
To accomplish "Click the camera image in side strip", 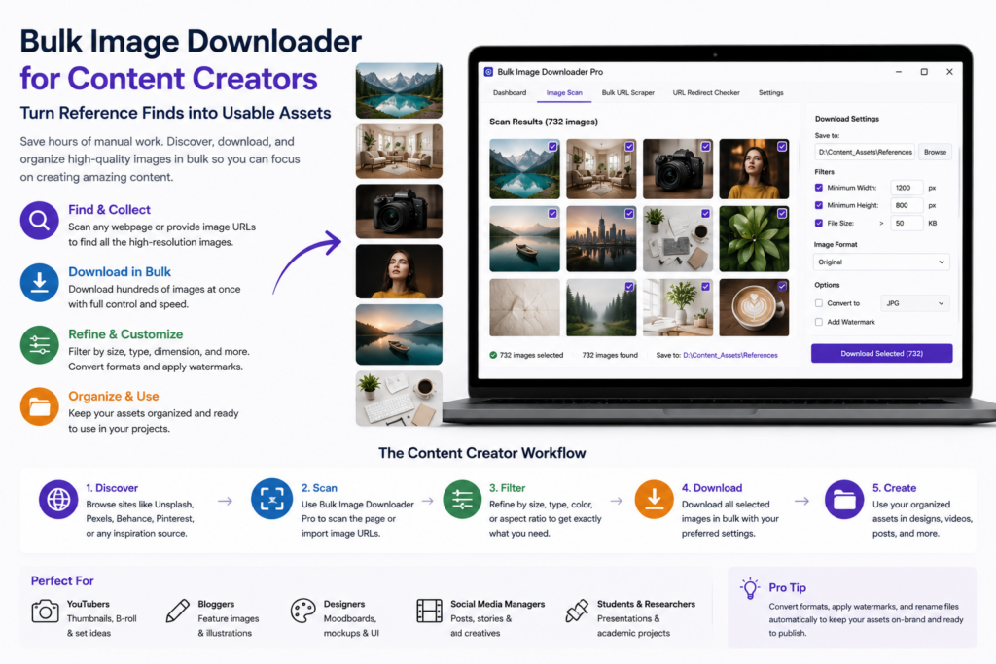I will click(399, 211).
